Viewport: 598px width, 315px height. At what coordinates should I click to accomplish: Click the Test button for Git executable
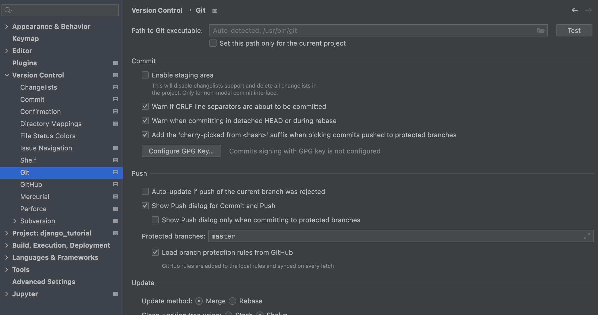click(574, 30)
